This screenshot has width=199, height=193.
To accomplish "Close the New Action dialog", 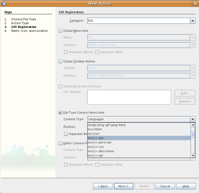I will tap(195, 4).
